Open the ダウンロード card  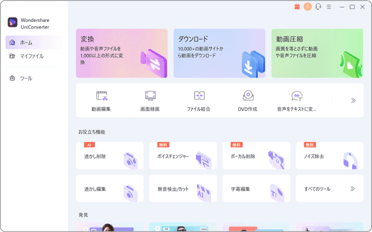[219, 53]
